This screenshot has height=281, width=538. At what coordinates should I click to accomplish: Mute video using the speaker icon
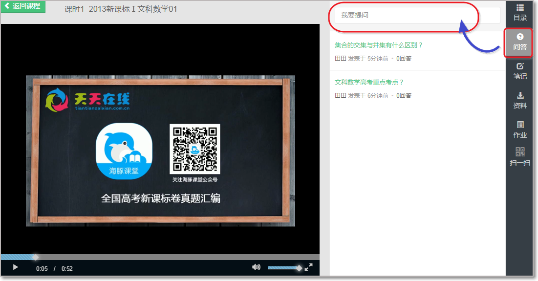point(256,267)
